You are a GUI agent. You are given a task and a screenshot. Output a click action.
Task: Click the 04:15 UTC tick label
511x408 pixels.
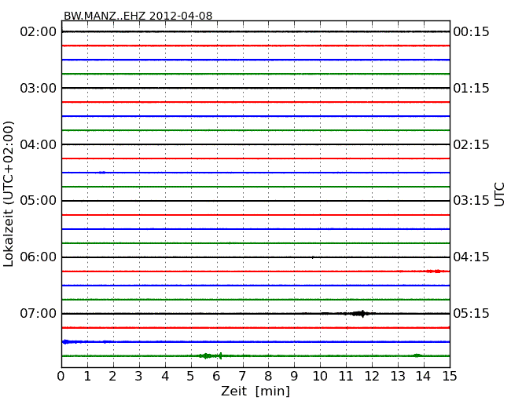[471, 257]
